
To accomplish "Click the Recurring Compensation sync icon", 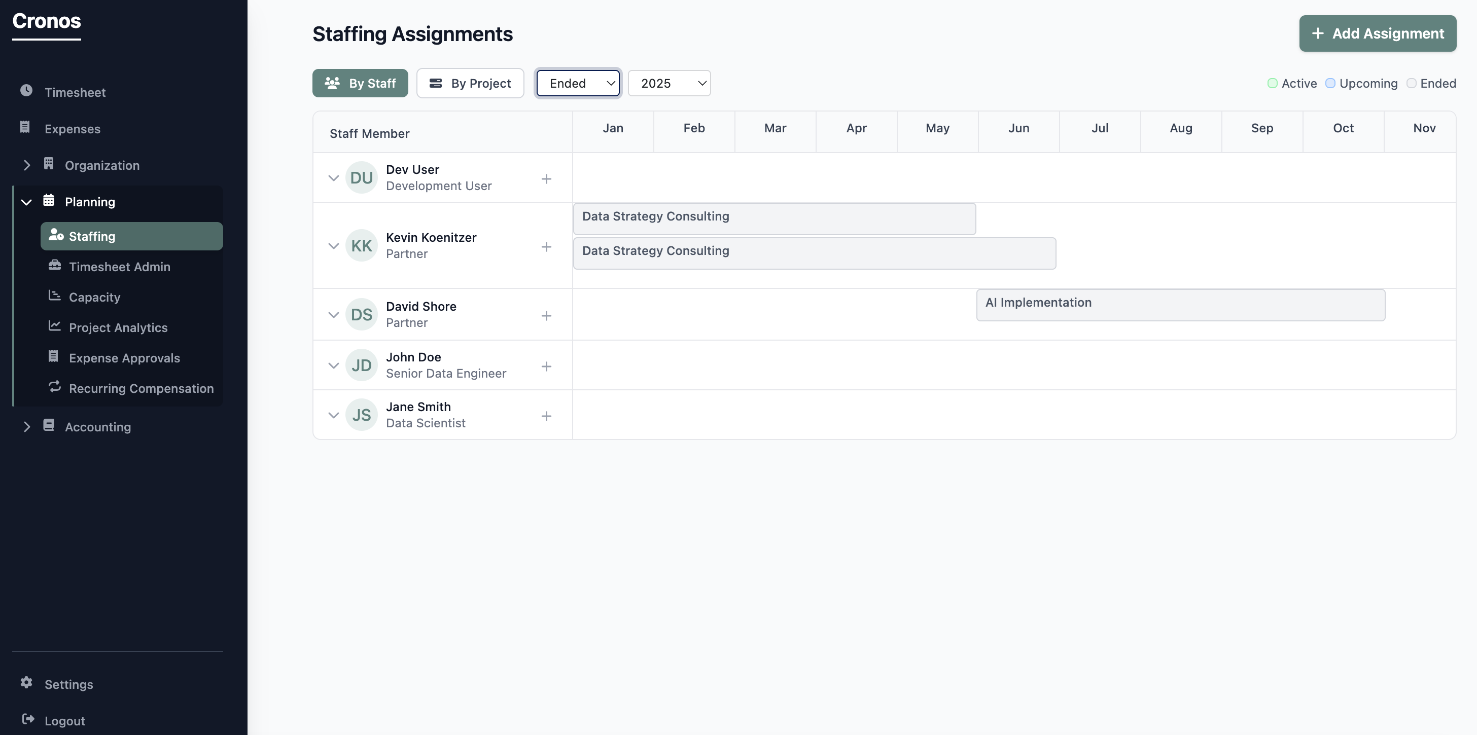I will (54, 387).
